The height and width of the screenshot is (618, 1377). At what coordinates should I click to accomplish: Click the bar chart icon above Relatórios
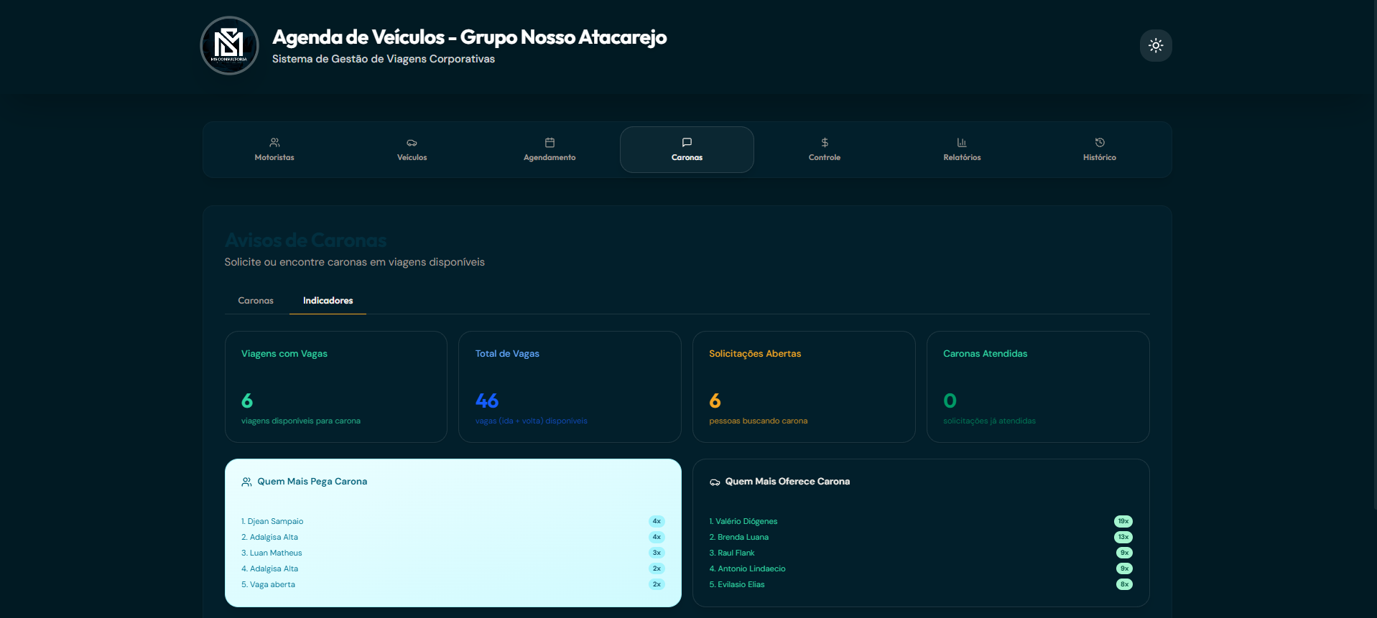962,142
